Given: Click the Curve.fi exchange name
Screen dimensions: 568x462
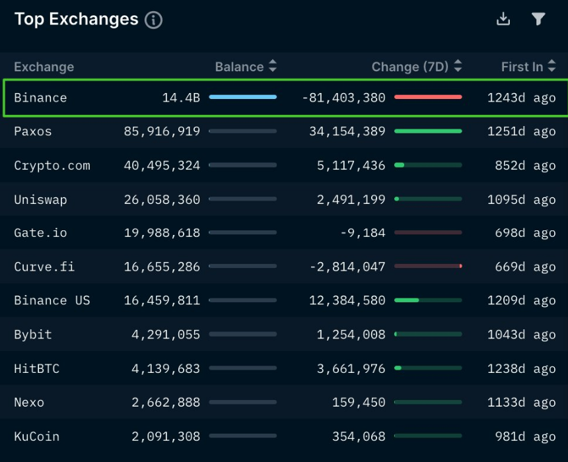Looking at the screenshot, I should coord(44,267).
